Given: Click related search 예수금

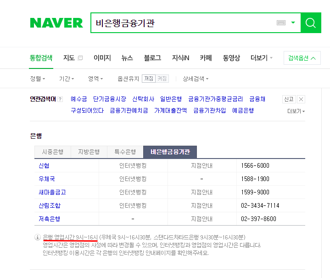Looking at the screenshot, I should pyautogui.click(x=78, y=99).
